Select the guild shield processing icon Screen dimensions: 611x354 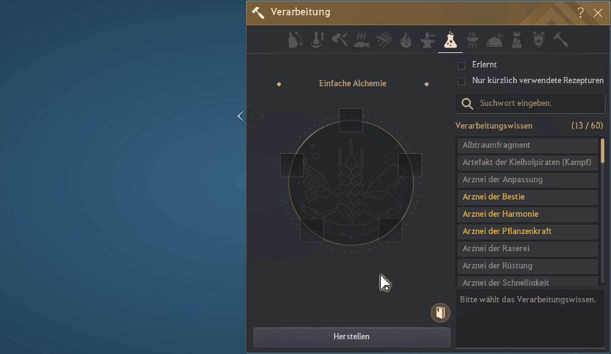click(539, 41)
